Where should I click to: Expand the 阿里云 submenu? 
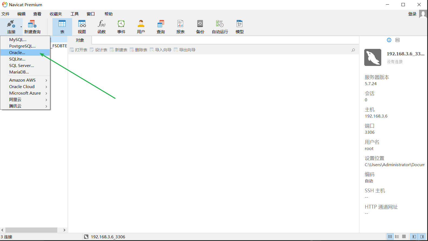pos(25,100)
